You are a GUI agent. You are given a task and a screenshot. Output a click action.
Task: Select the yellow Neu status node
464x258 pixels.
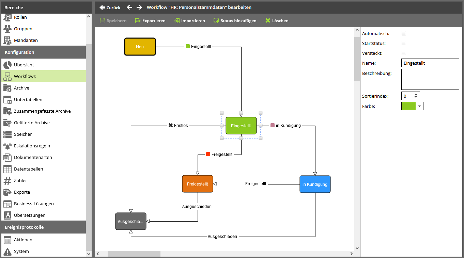tap(140, 47)
